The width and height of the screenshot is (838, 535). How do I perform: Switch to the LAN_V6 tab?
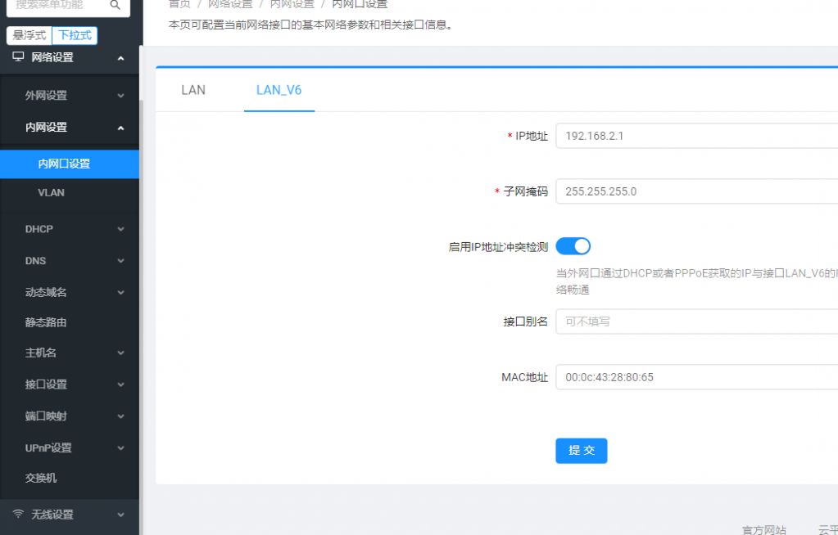point(279,90)
